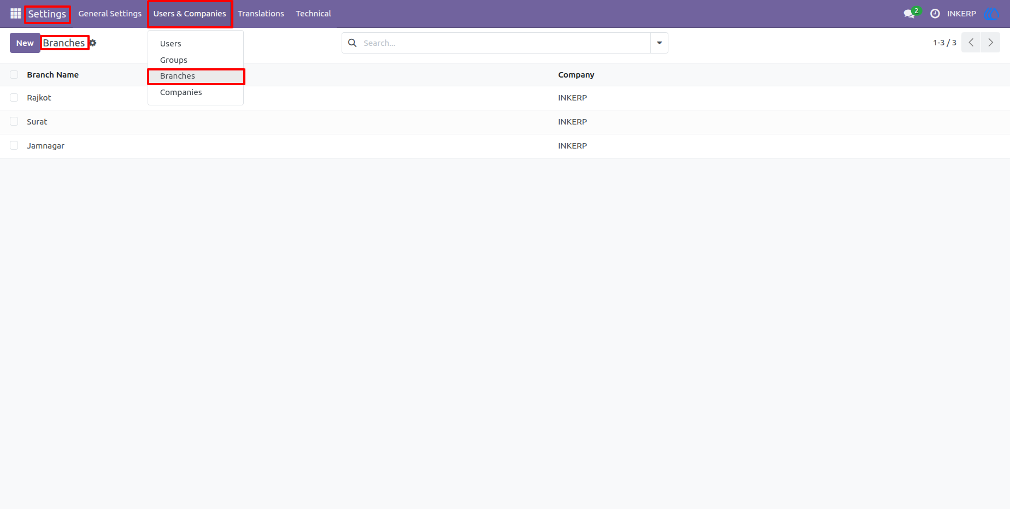1010x509 pixels.
Task: Expand the search filter options dropdown
Action: click(x=659, y=43)
